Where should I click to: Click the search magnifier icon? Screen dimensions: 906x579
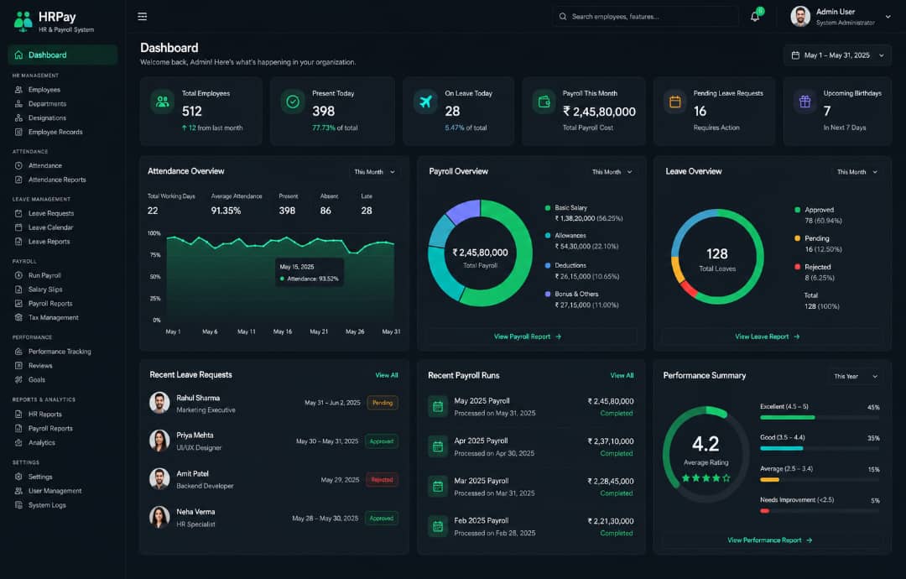(562, 17)
